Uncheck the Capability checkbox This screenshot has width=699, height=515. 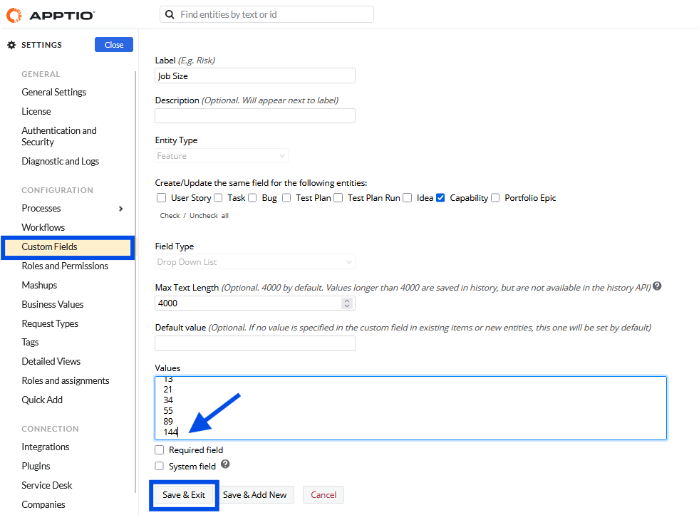click(x=440, y=198)
